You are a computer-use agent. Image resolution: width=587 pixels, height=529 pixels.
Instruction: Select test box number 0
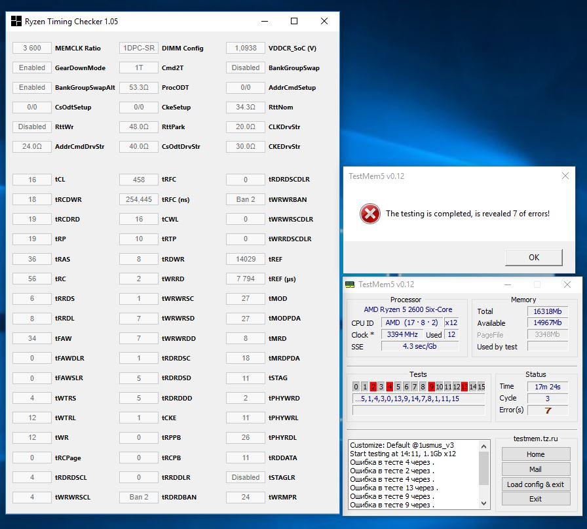point(356,387)
